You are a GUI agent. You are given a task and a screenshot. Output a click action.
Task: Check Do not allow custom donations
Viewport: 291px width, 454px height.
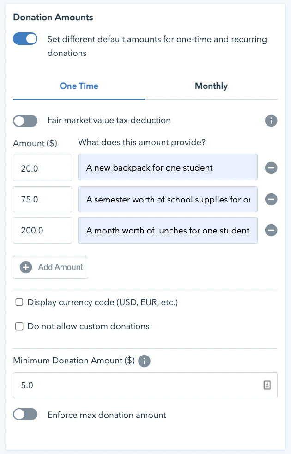tap(19, 326)
